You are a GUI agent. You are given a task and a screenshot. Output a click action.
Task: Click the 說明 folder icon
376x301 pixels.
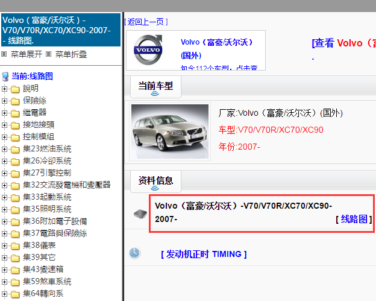tap(15, 89)
